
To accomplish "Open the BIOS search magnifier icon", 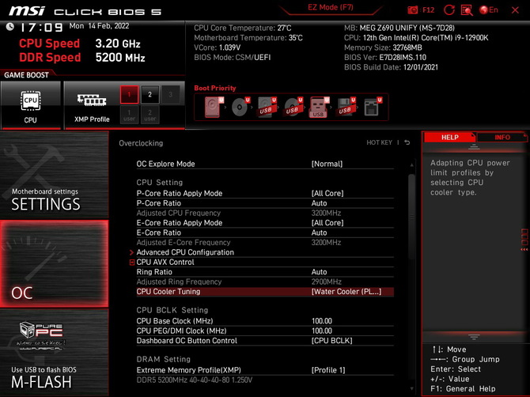I will (x=467, y=10).
